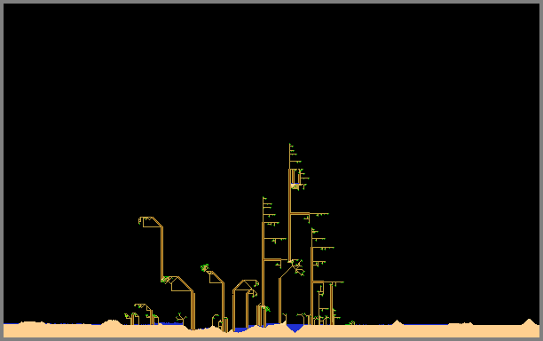Click the tangled green growth below tallest trunk
Image resolution: width=543 pixels, height=341 pixels.
tap(298, 267)
